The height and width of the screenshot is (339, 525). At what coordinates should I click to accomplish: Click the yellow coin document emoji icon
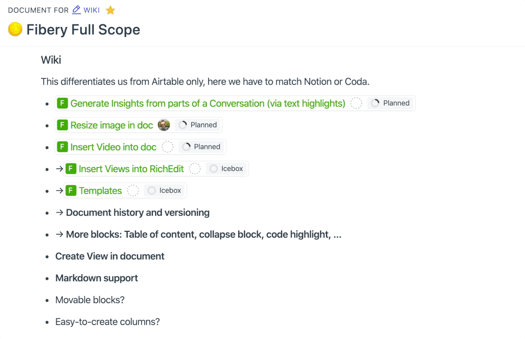coord(15,29)
